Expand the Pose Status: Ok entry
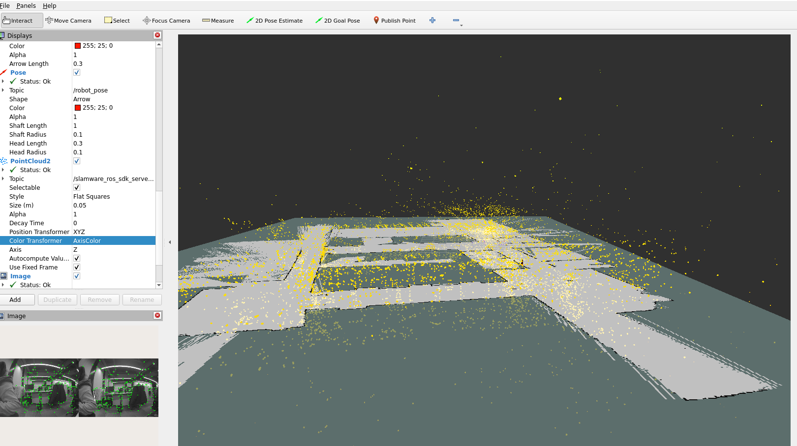This screenshot has width=797, height=446. click(x=4, y=81)
